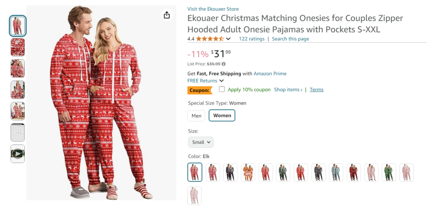Screen dimensions: 439x207
Task: Click the Search this page link
Action: tap(290, 39)
